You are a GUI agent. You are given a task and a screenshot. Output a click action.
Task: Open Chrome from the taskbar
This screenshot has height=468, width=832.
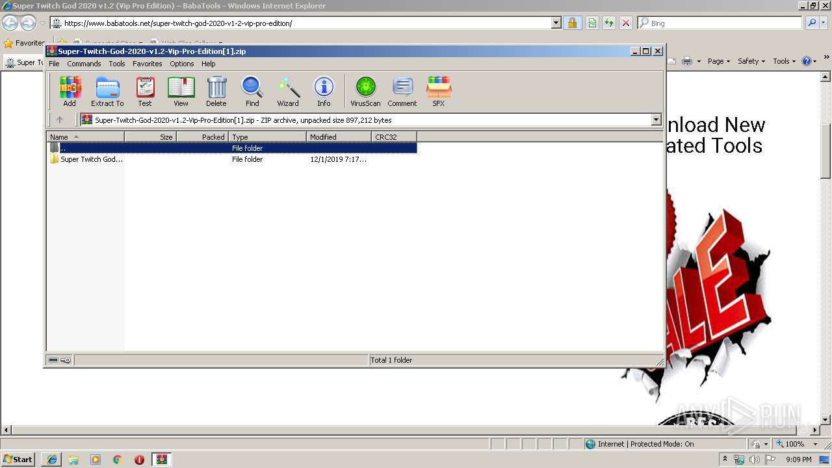(118, 460)
